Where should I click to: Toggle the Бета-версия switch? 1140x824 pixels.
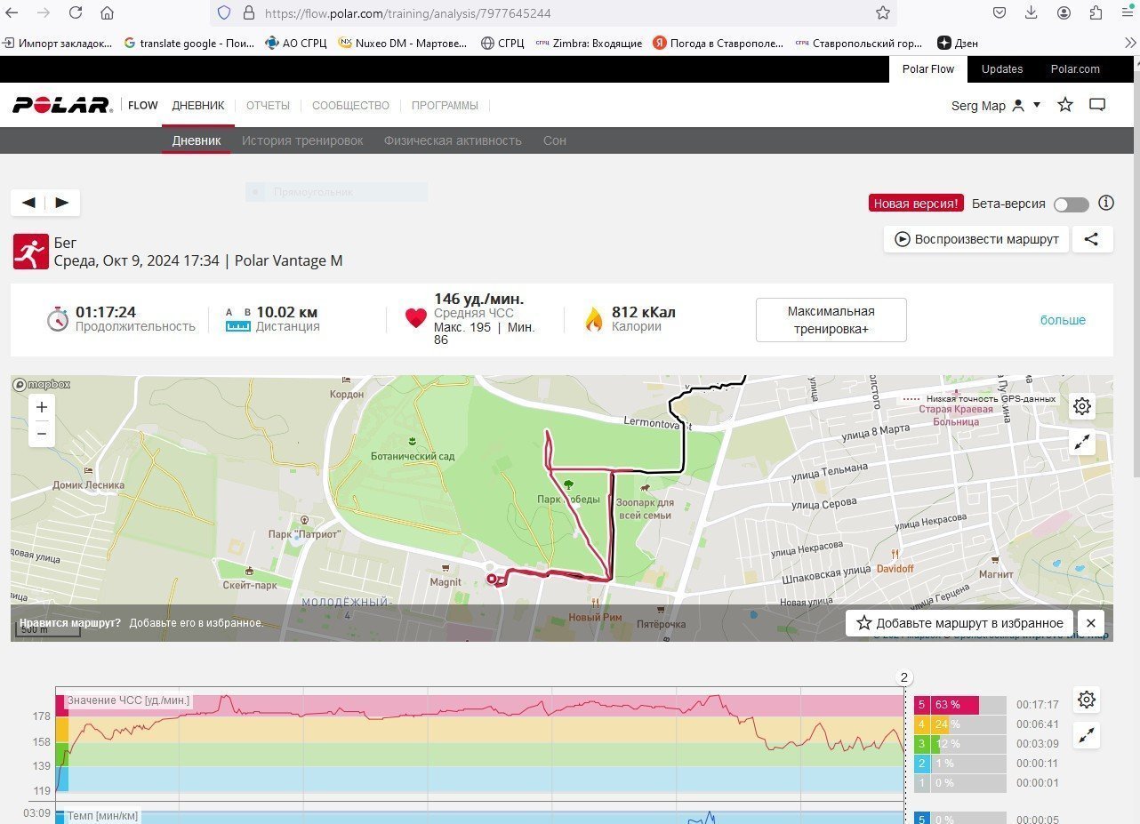point(1071,204)
